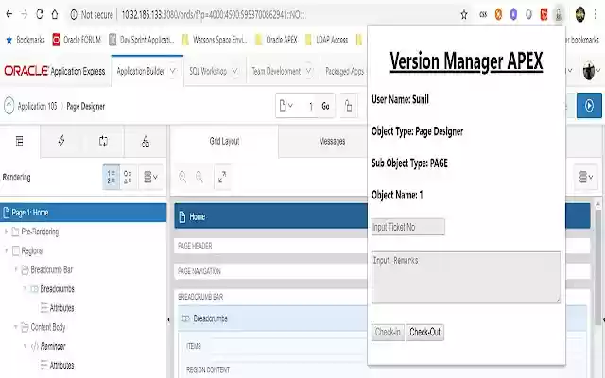Expand the Grid Layout pane
Screen dimensions: 605x378
[222, 177]
